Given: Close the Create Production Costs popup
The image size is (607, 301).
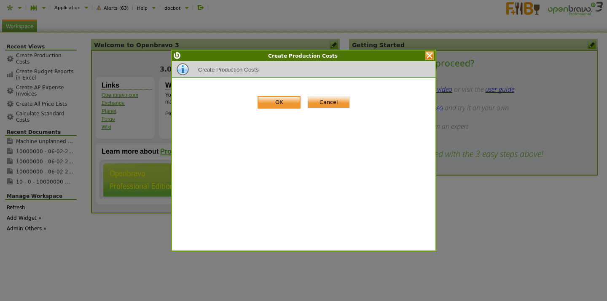Looking at the screenshot, I should coord(429,56).
